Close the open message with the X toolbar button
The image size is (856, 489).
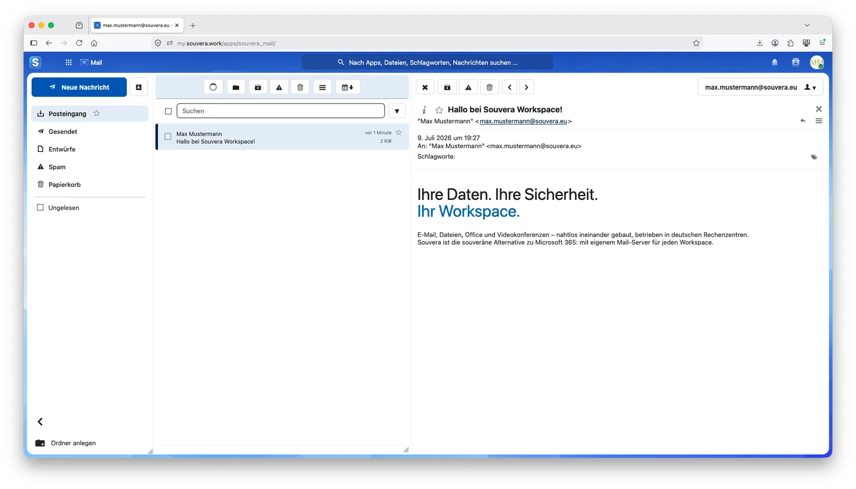[x=425, y=87]
